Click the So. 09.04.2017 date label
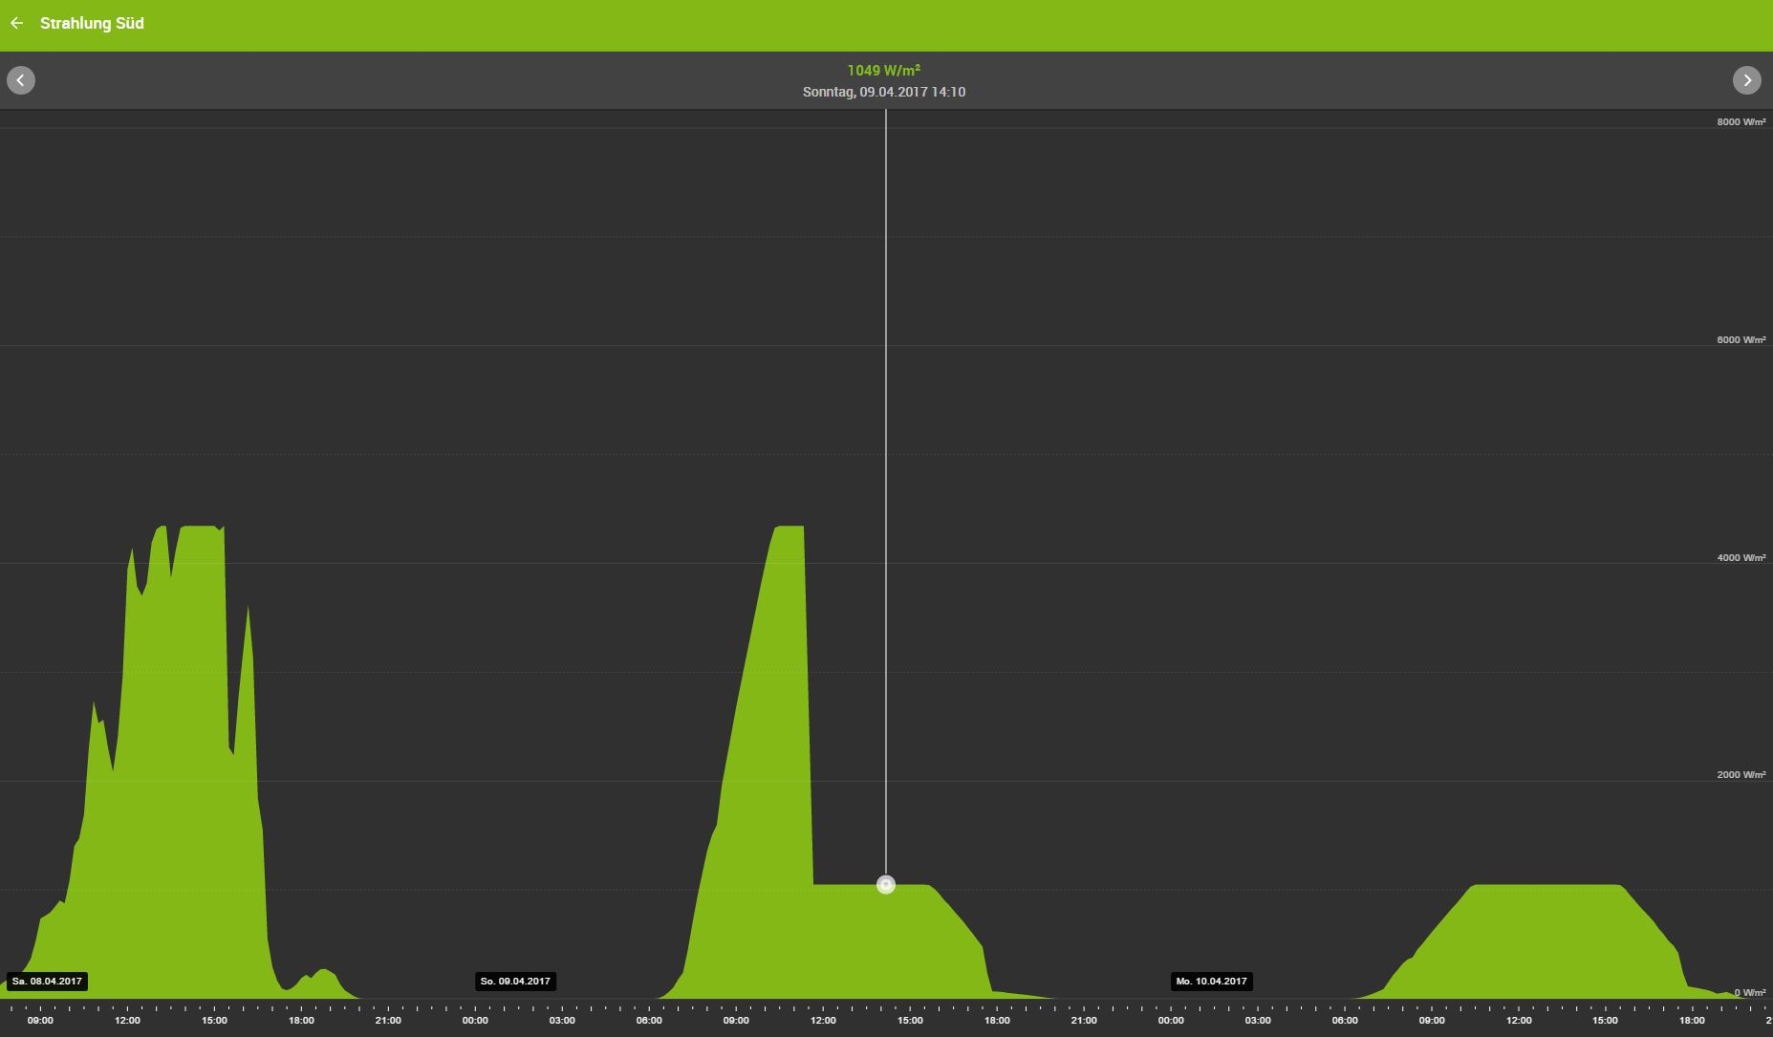The height and width of the screenshot is (1037, 1773). click(x=515, y=982)
